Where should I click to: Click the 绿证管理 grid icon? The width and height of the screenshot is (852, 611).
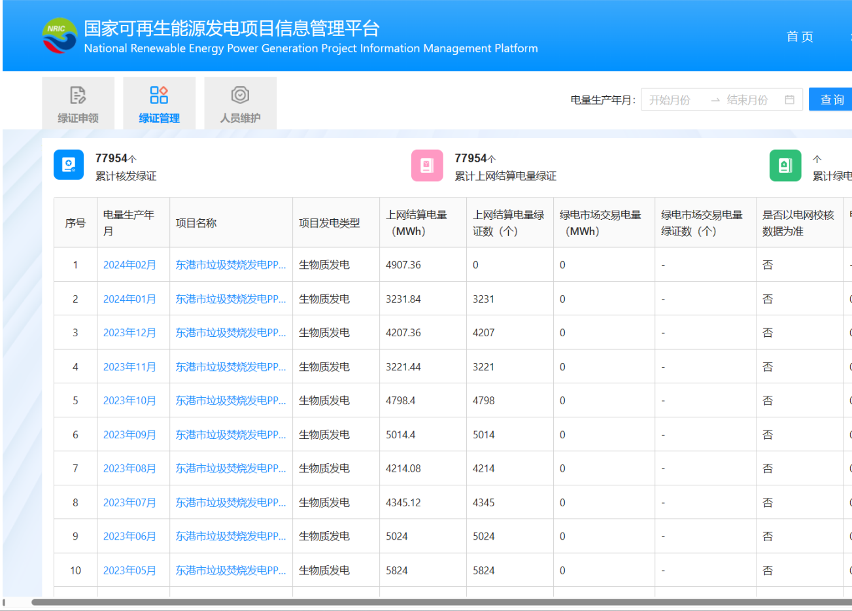[159, 96]
